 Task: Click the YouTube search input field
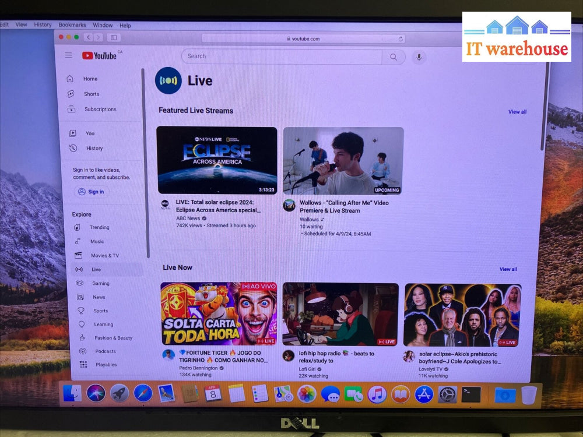(282, 57)
